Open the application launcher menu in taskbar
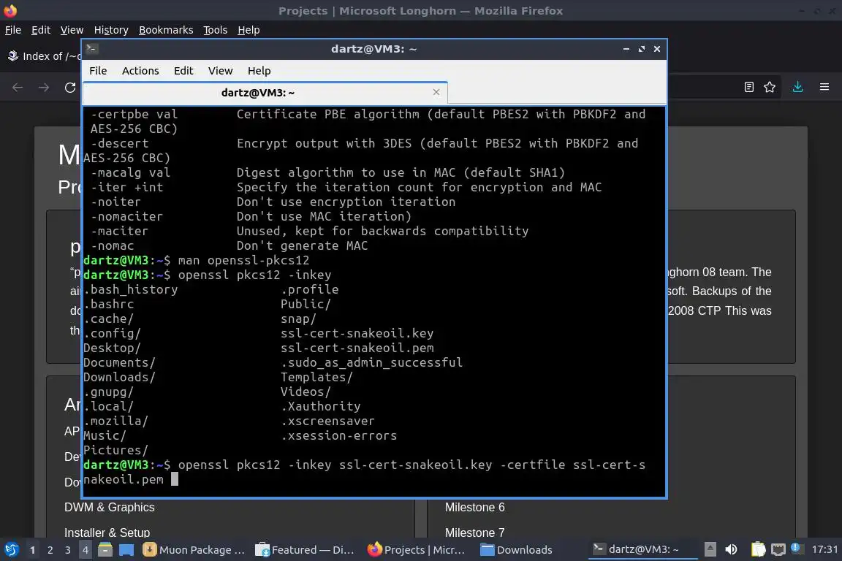 click(x=11, y=550)
